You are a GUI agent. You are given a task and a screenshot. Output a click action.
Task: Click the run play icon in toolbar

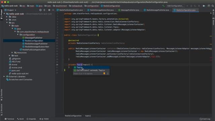coord(187,6)
